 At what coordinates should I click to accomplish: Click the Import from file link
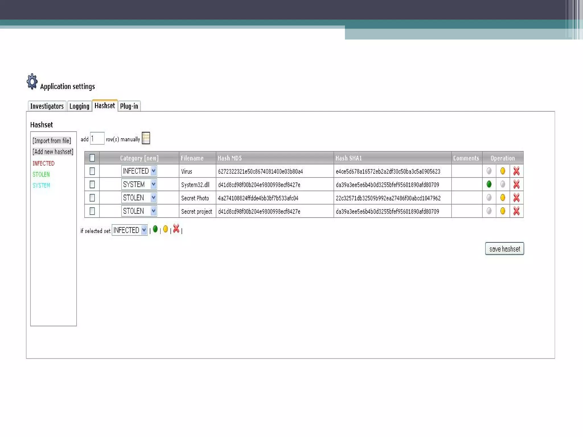[52, 141]
